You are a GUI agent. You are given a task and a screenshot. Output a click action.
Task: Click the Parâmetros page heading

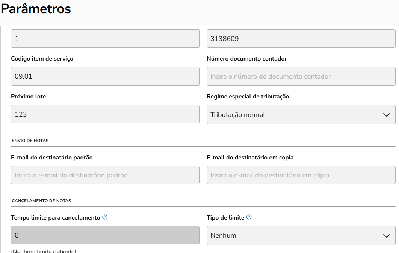coord(36,9)
